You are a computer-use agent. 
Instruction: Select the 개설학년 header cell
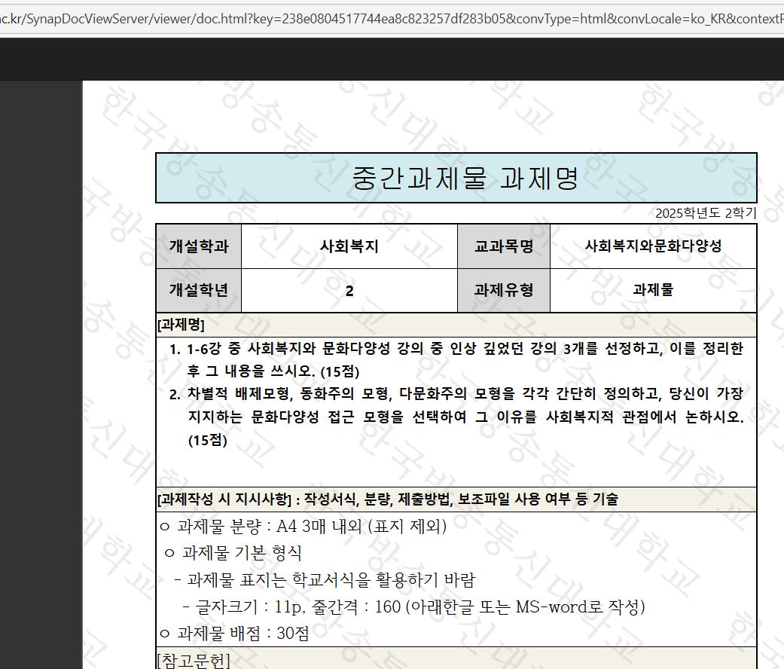(x=199, y=290)
